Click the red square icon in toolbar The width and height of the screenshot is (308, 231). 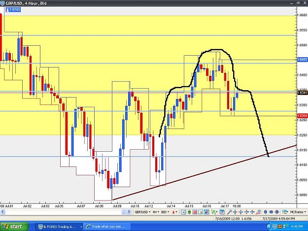click(195, 212)
